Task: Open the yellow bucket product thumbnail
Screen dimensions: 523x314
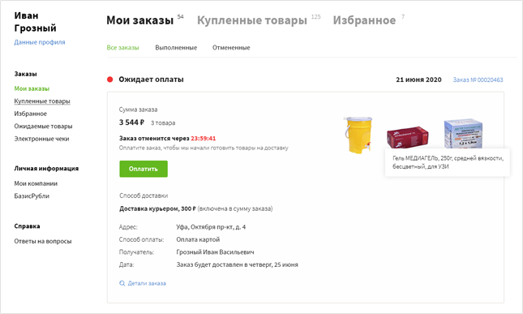Action: pos(358,135)
